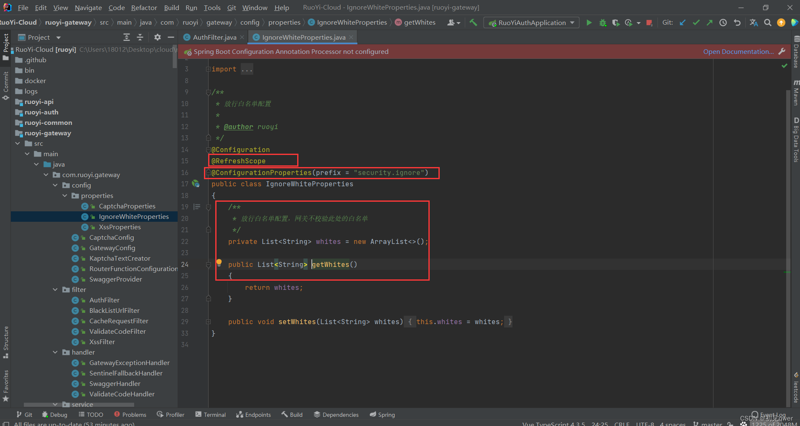This screenshot has width=800, height=426.
Task: Click Git rollback icon
Action: (737, 23)
